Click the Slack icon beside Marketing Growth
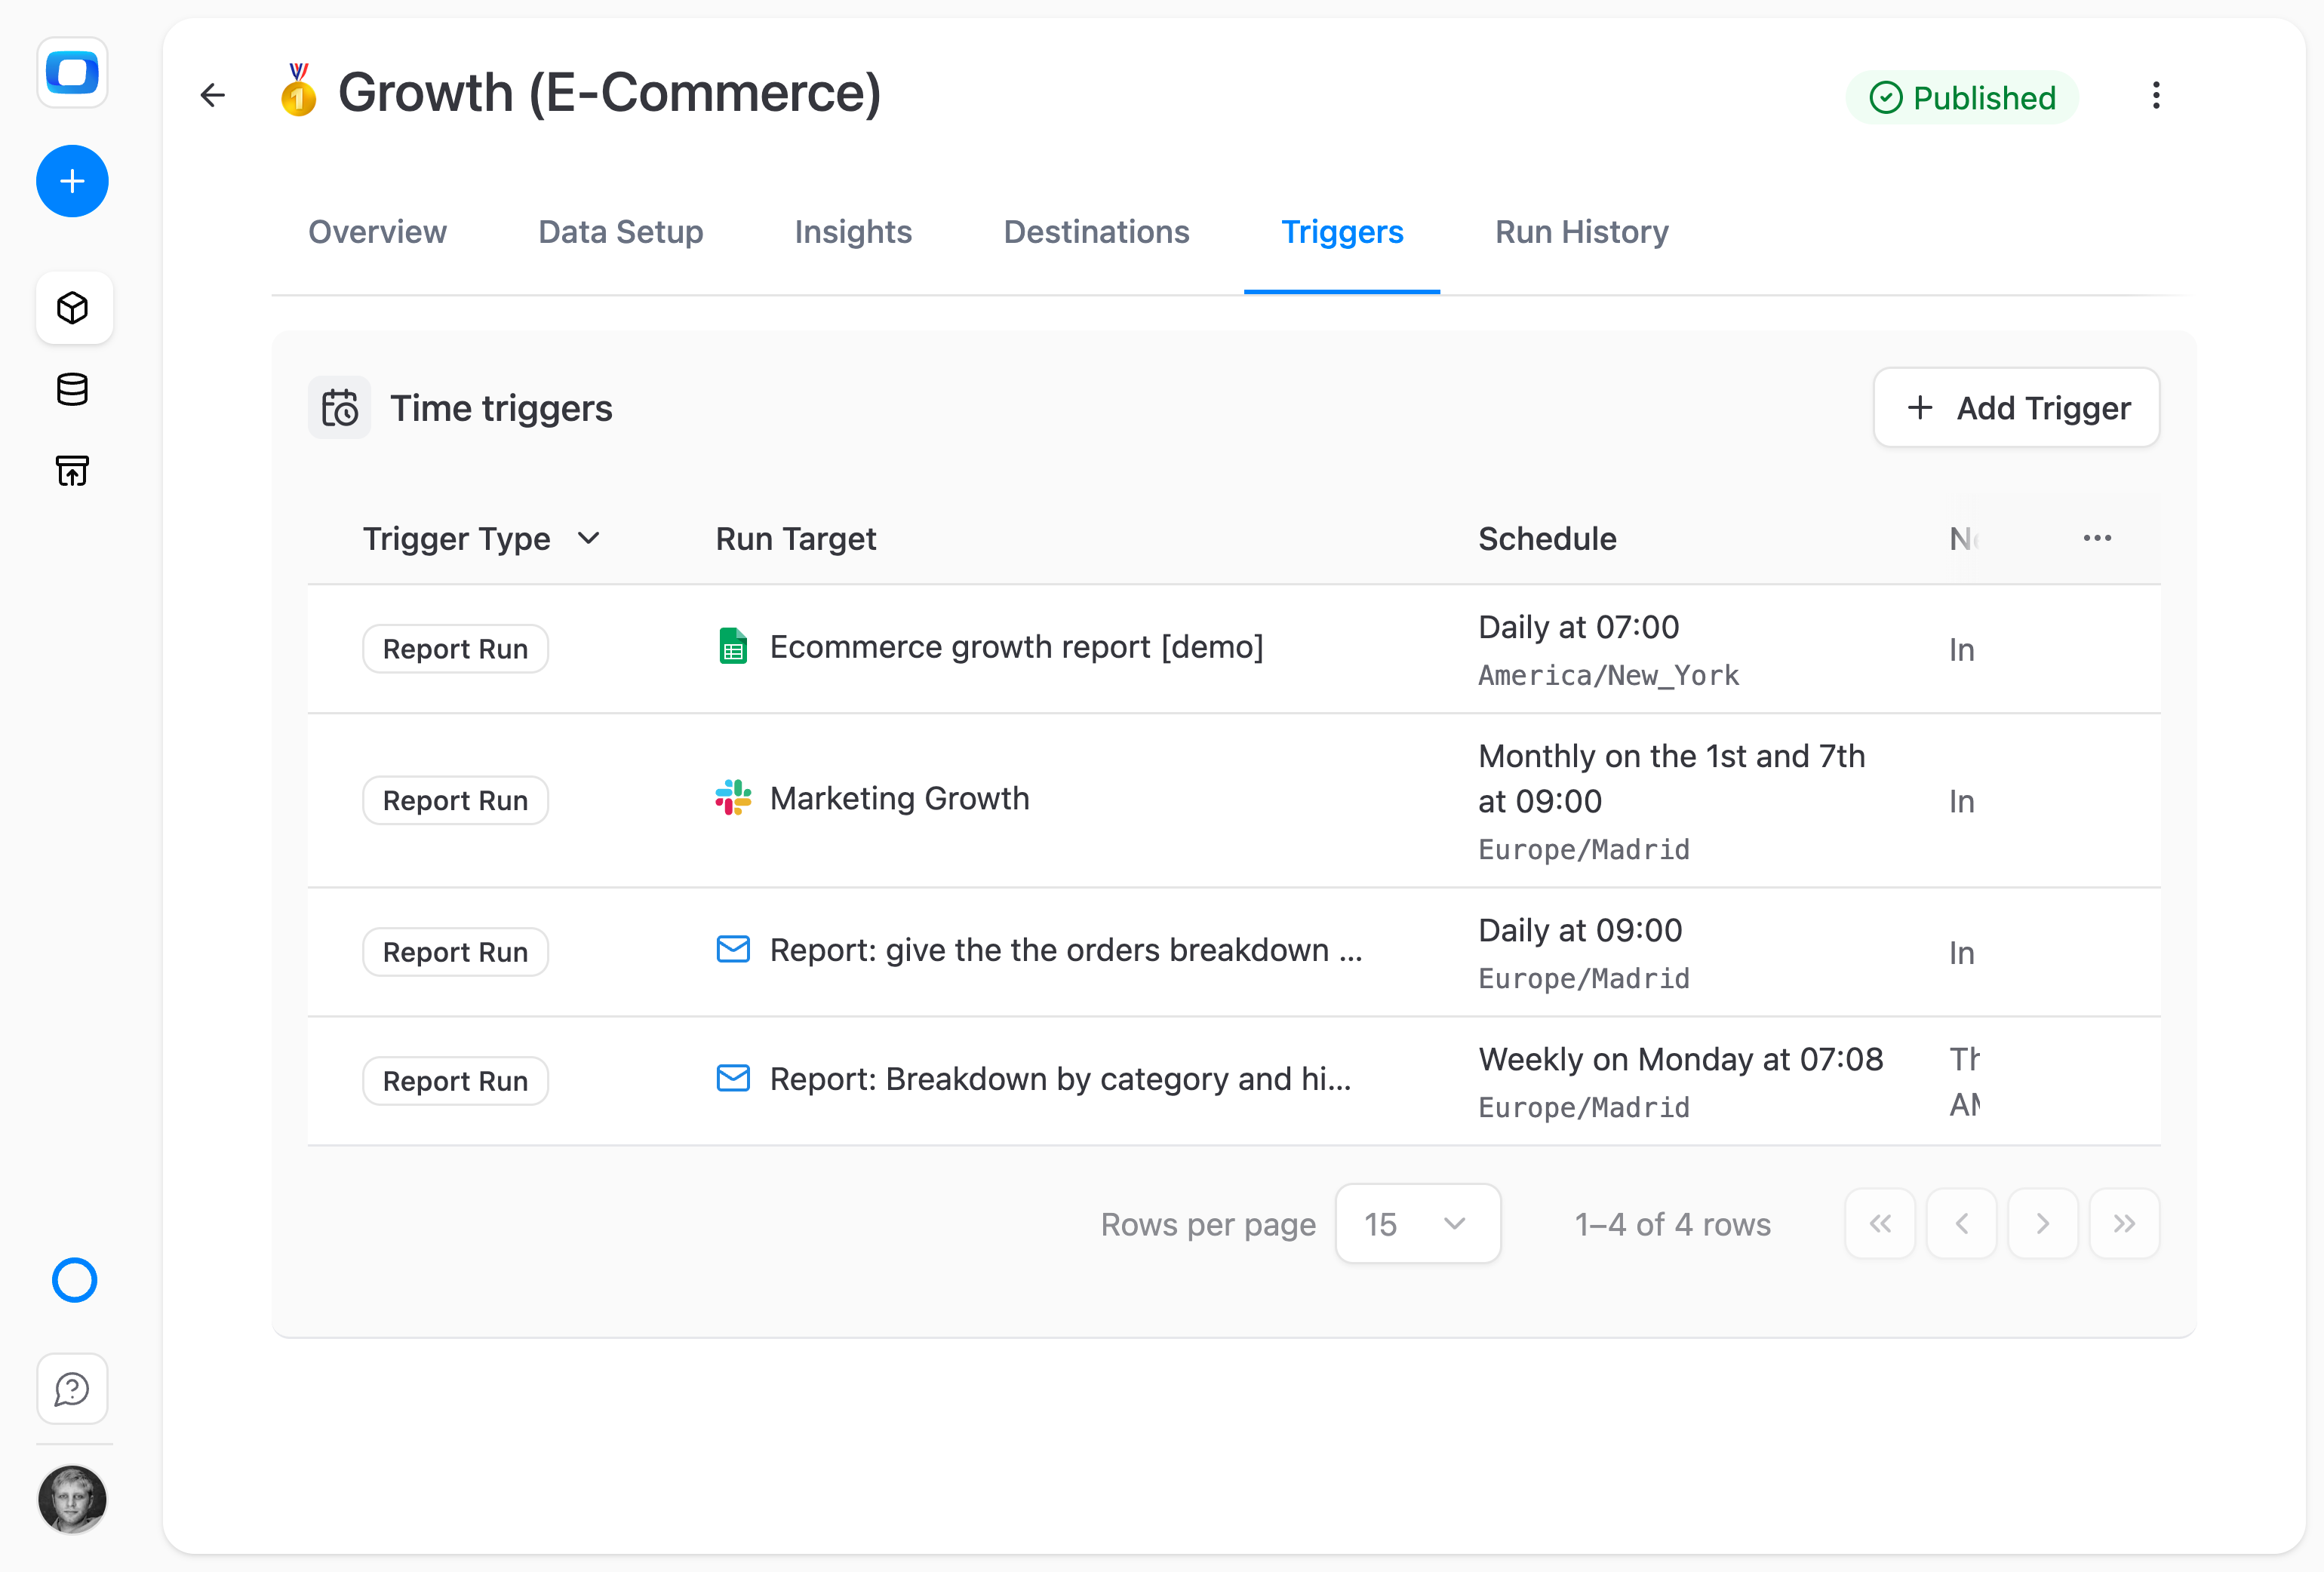Image resolution: width=2324 pixels, height=1572 pixels. [733, 798]
